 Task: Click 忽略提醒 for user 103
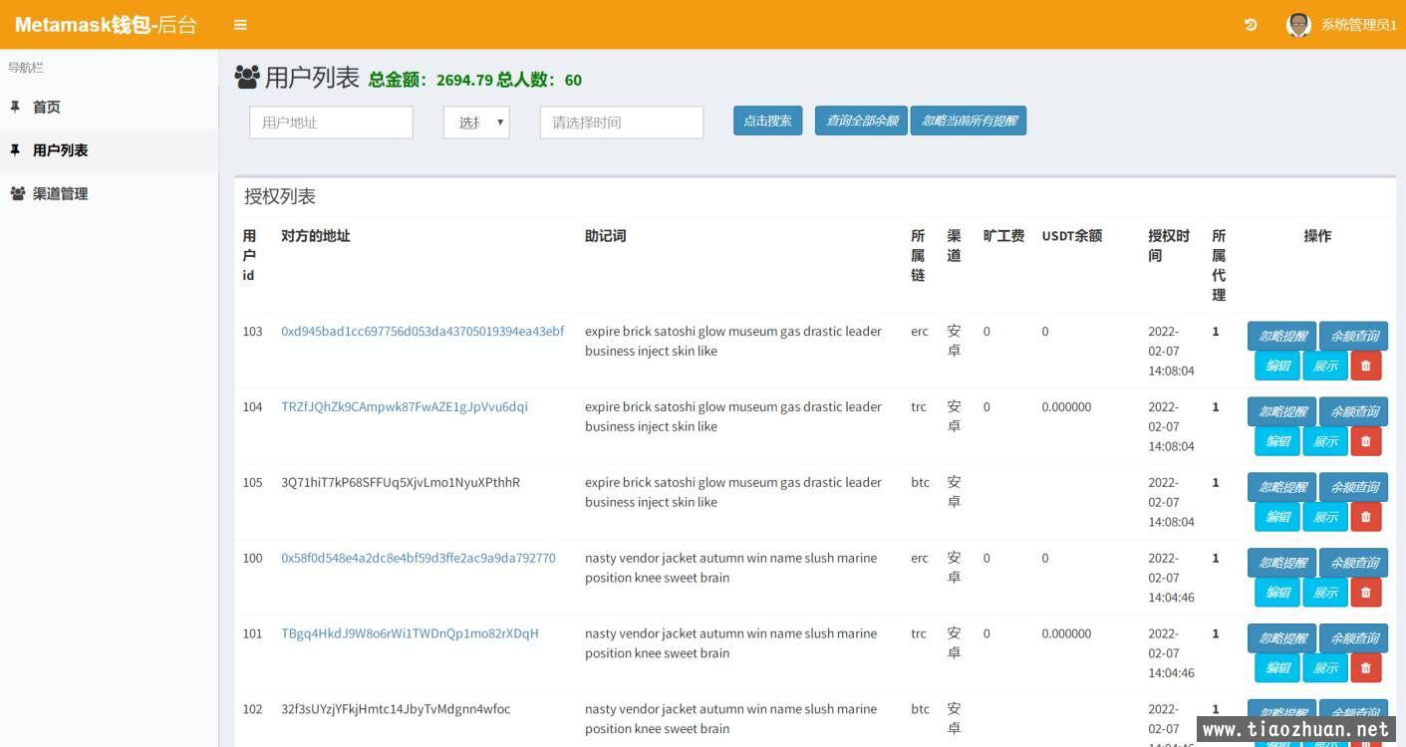pyautogui.click(x=1281, y=336)
